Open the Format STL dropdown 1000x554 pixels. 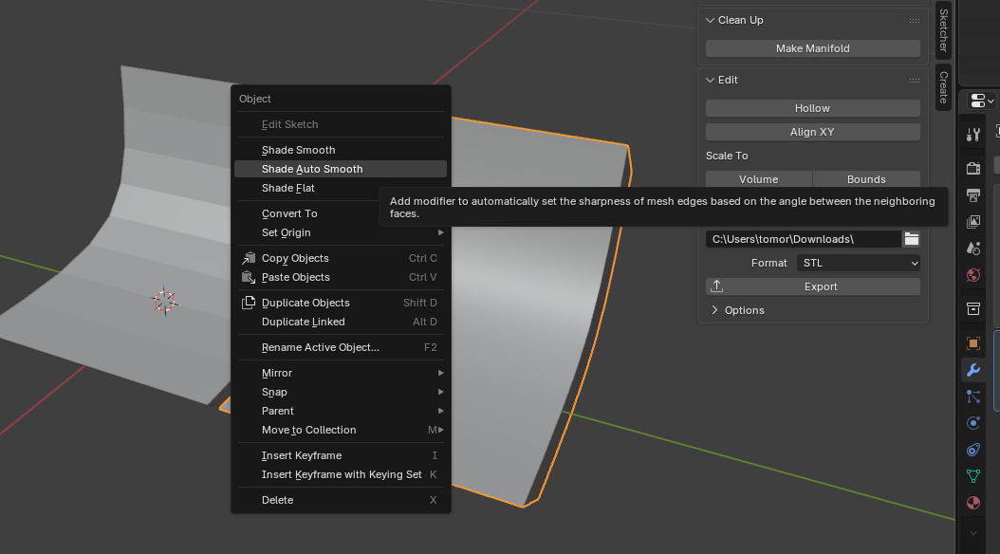860,263
